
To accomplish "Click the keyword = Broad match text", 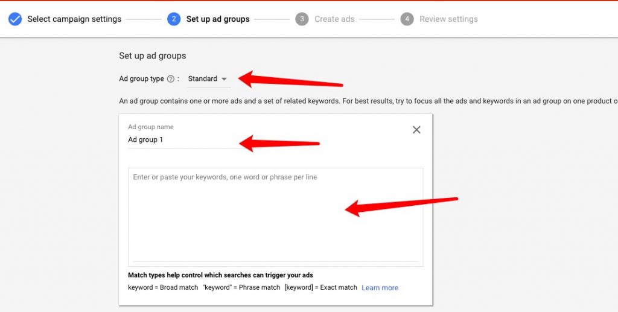I will point(163,288).
